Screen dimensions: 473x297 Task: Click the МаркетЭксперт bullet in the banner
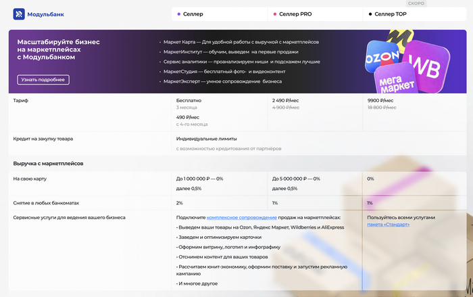tap(222, 82)
